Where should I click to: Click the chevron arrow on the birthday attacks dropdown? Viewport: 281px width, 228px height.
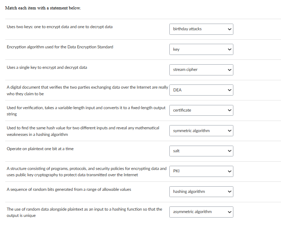pyautogui.click(x=229, y=29)
